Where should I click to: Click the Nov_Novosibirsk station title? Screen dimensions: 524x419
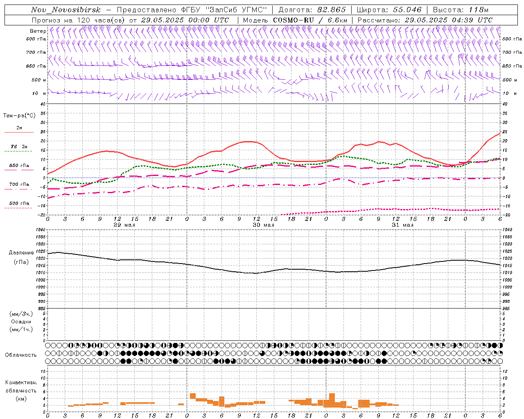click(65, 10)
